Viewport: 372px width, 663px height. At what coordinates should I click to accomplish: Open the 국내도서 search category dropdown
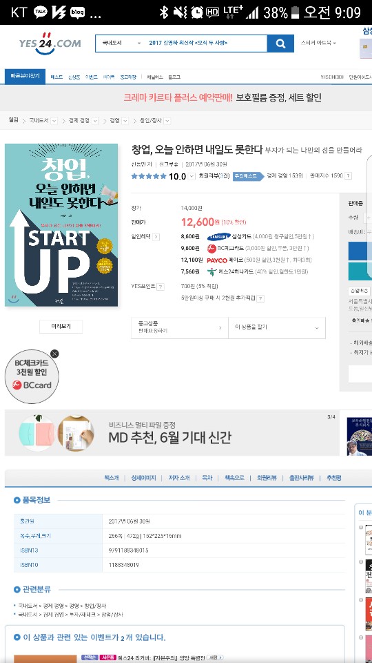click(120, 43)
